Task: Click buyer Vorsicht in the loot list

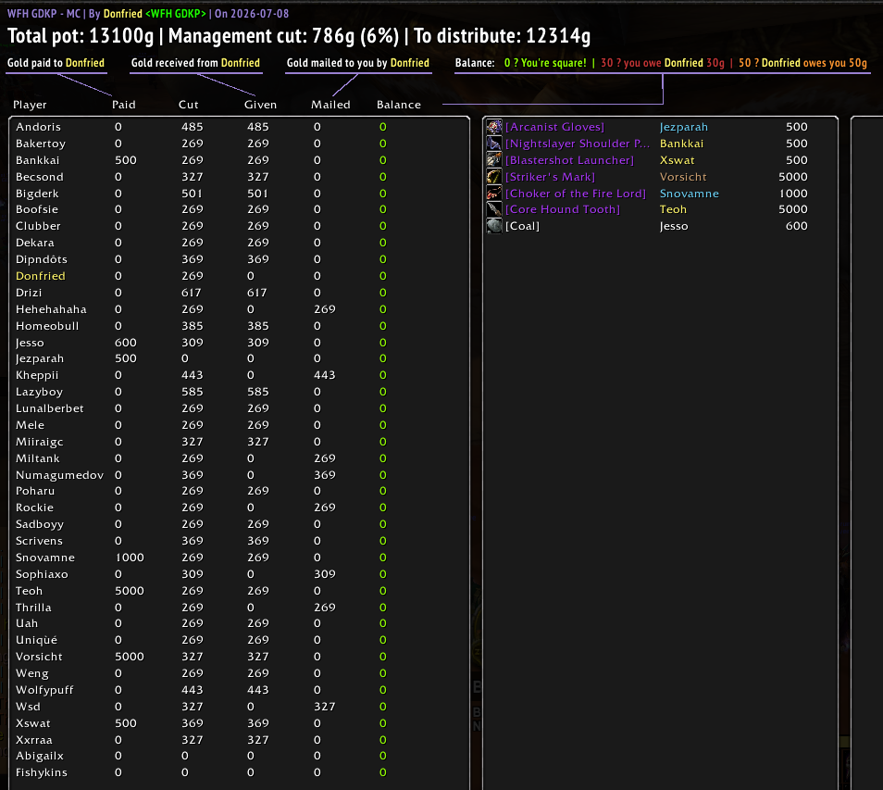Action: point(683,177)
